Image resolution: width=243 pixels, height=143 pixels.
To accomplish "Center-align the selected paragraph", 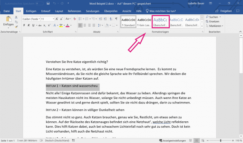I will click(x=84, y=25).
